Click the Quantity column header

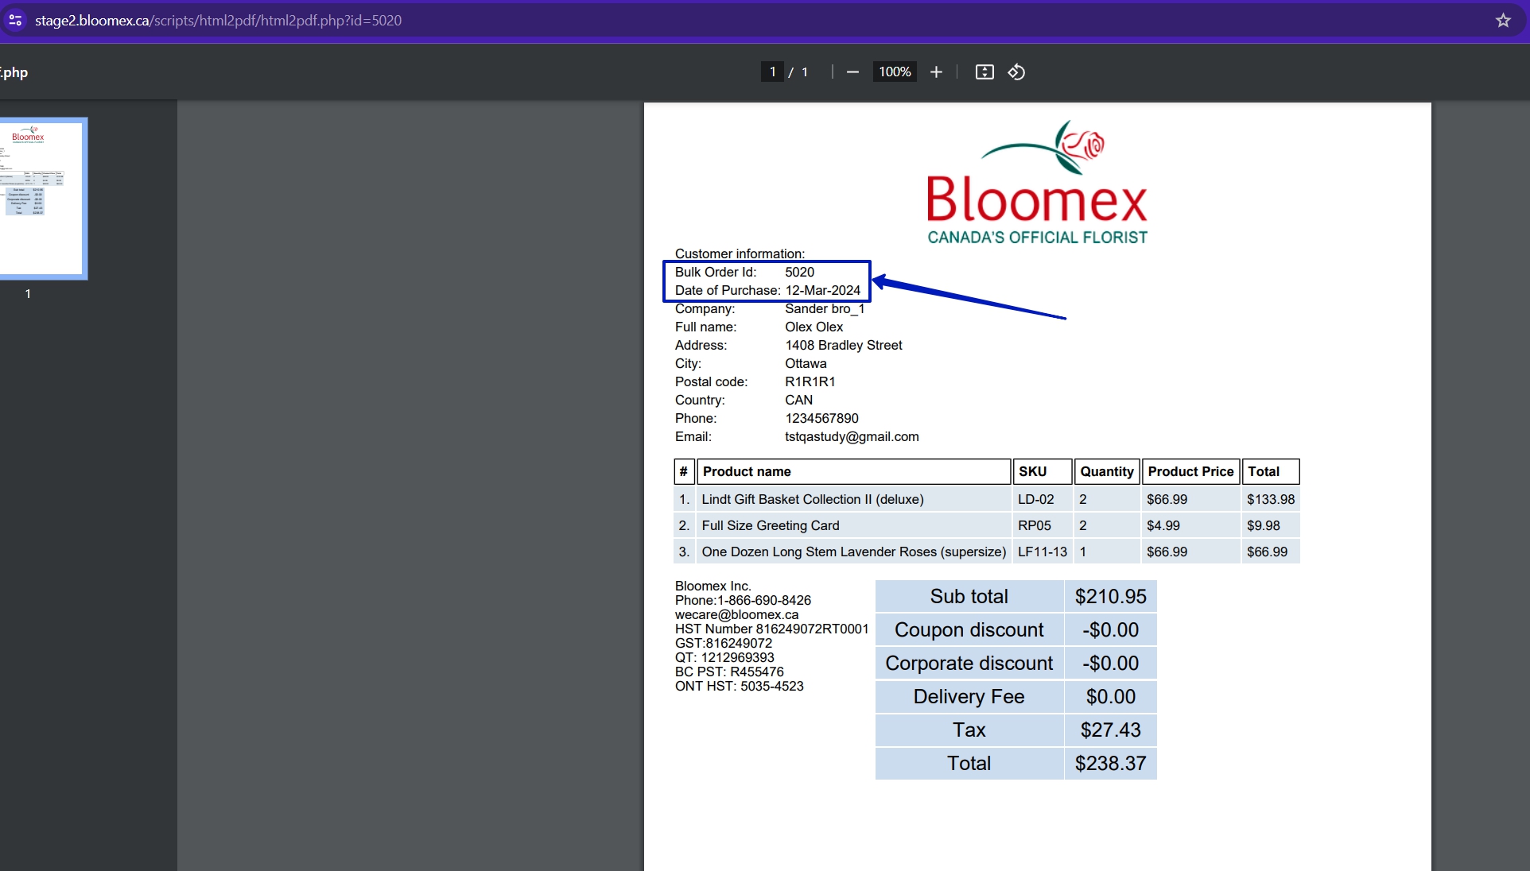(x=1107, y=471)
